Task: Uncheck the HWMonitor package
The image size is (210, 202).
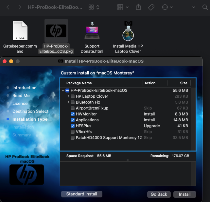Action: point(73,114)
